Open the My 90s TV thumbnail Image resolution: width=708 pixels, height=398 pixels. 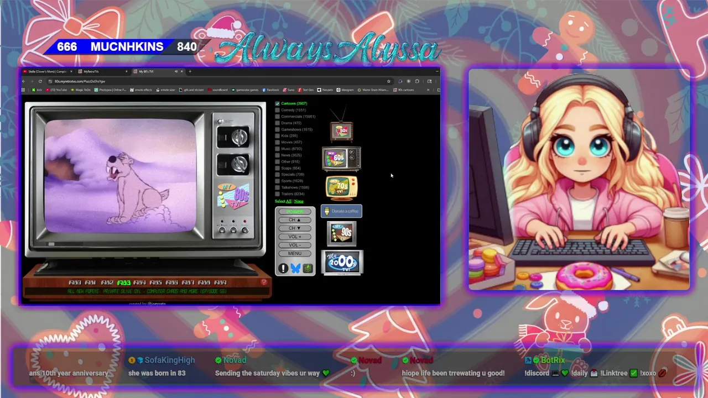(341, 233)
